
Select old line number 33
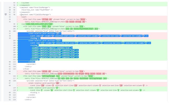(10, 17)
